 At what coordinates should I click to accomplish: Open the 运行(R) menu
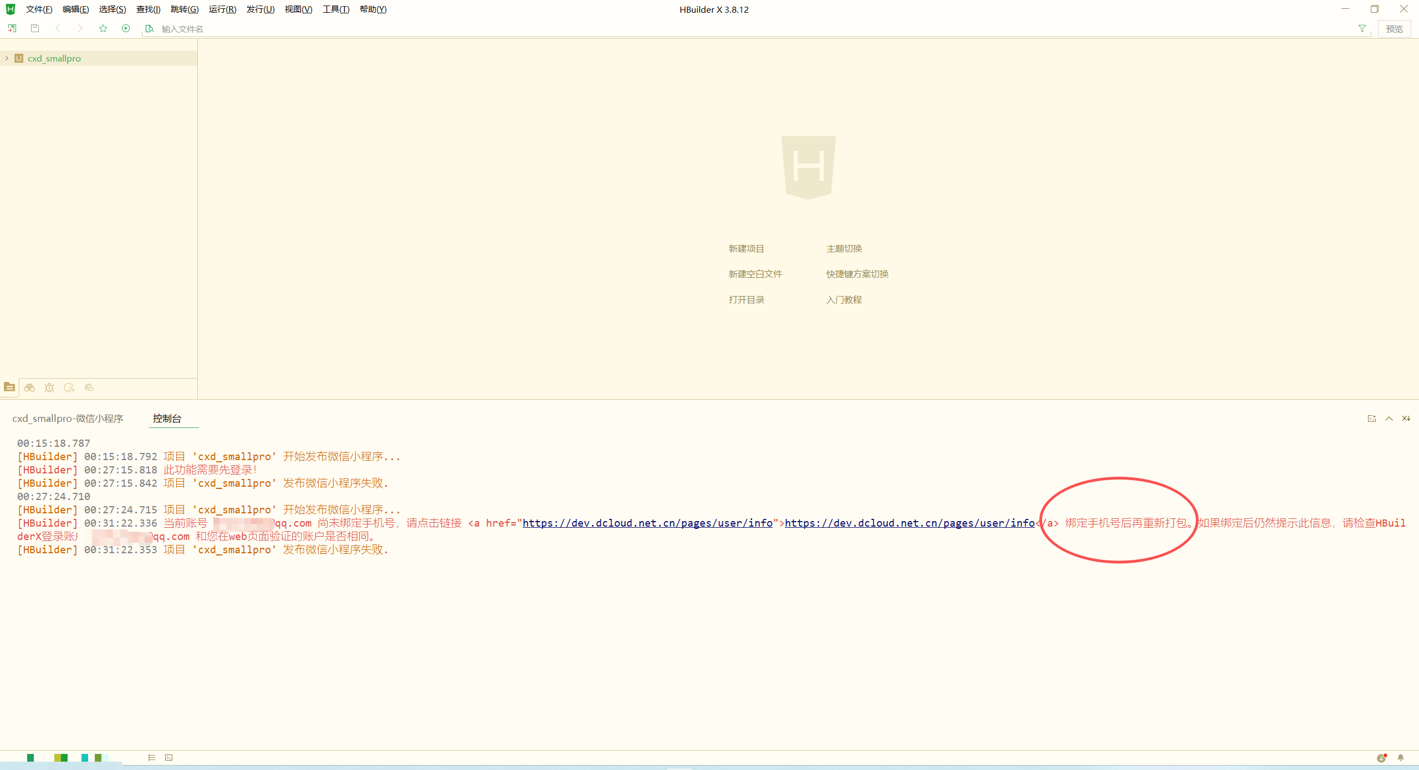pyautogui.click(x=222, y=9)
